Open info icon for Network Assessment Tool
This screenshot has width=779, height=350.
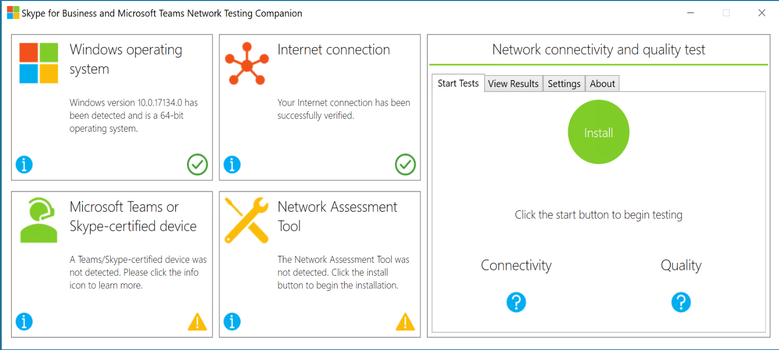click(232, 321)
